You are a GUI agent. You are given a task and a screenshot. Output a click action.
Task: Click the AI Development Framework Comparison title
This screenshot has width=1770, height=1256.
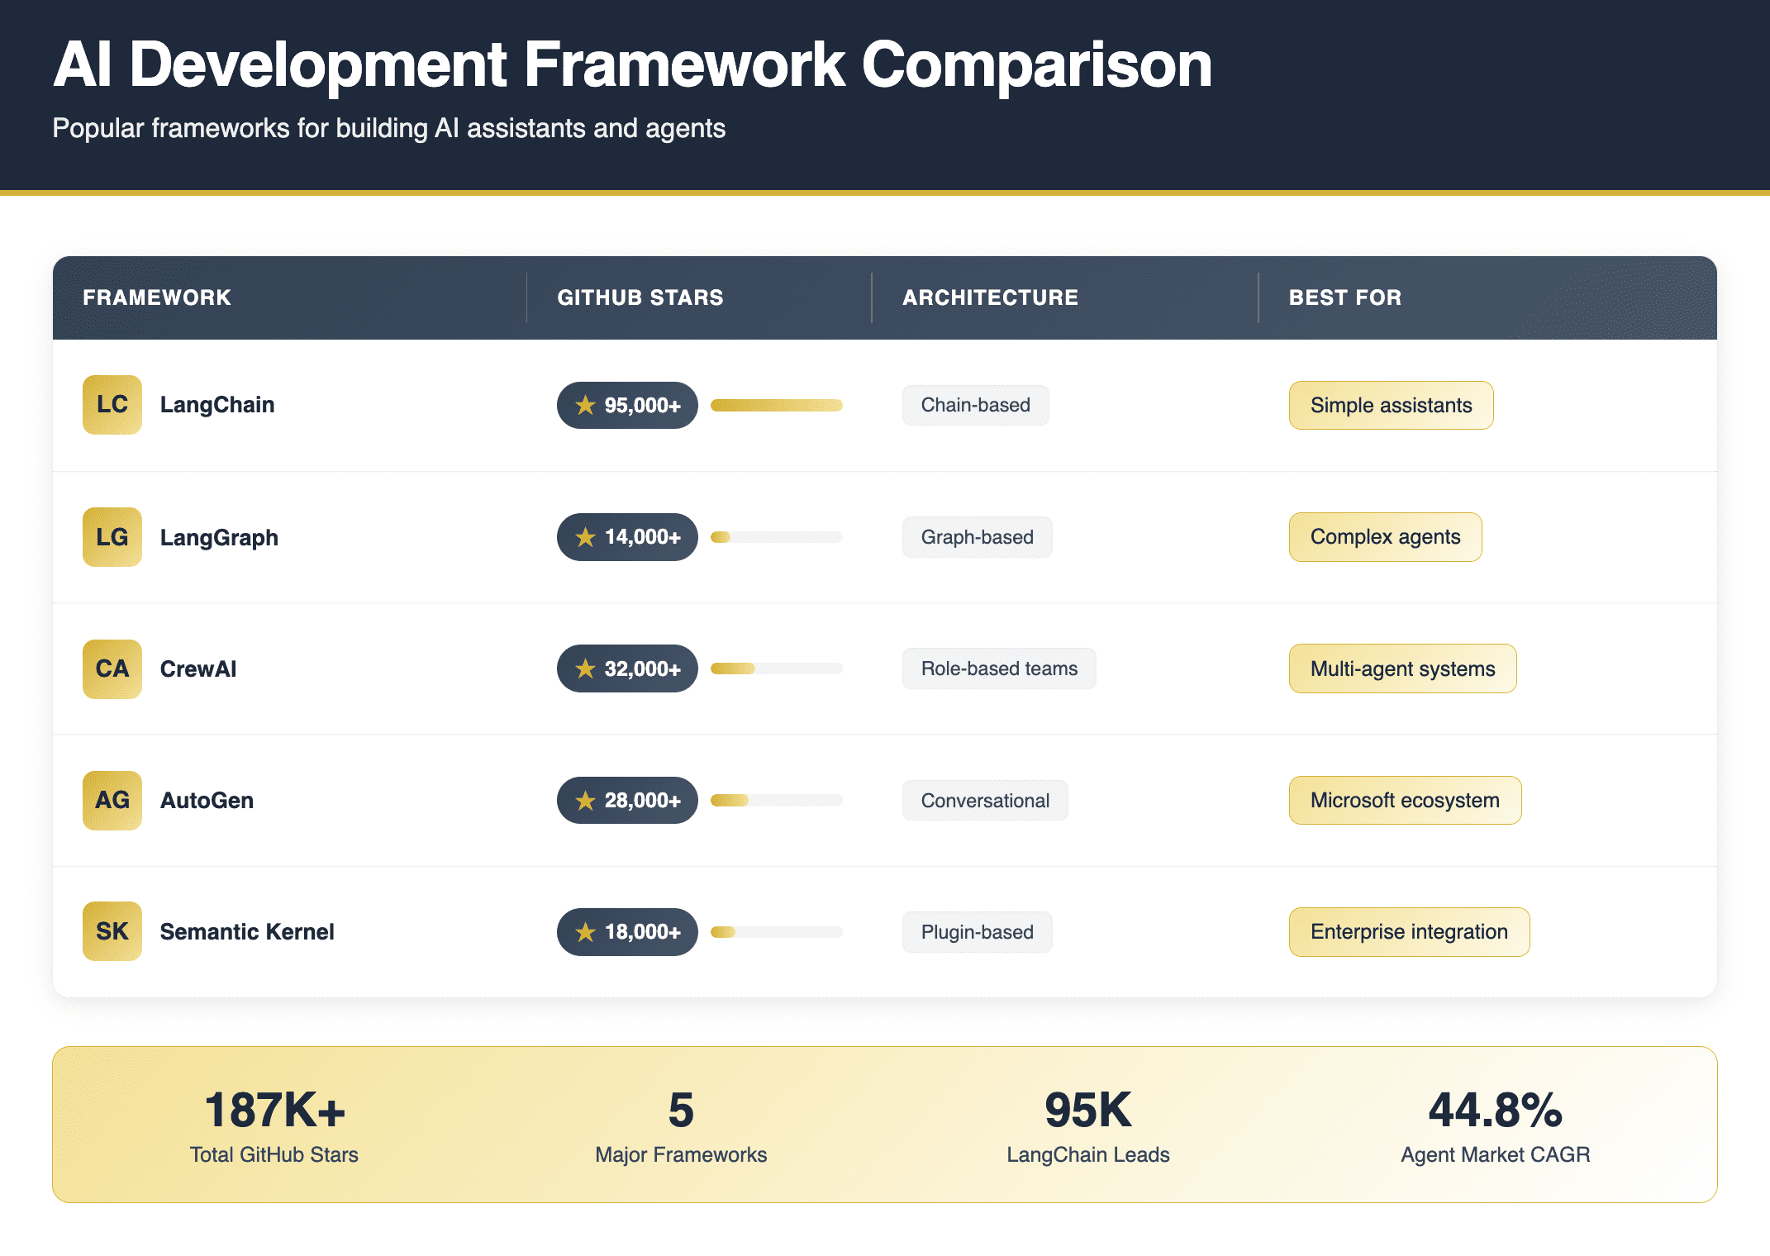pos(633,64)
